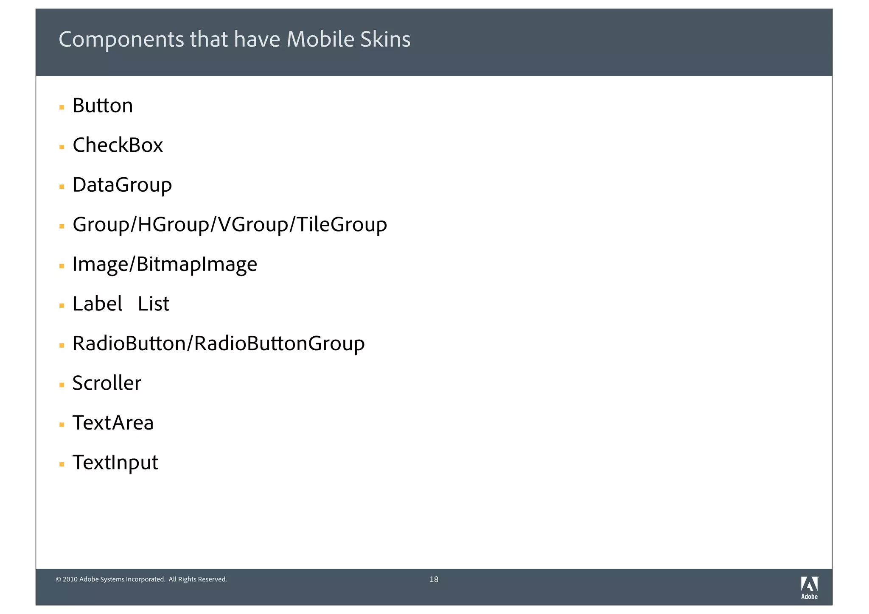The image size is (869, 614).
Task: Click the bullet beside Scroller
Action: 62,385
